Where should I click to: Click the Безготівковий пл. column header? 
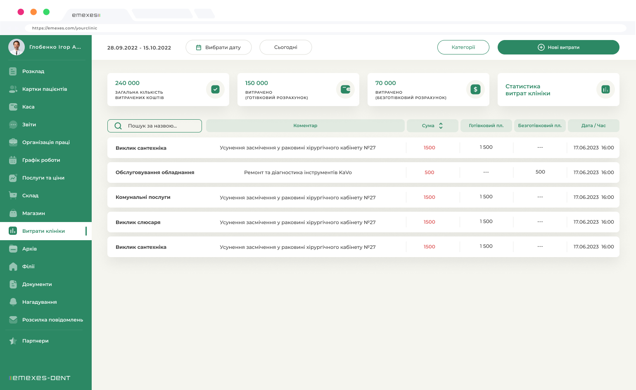coord(540,126)
